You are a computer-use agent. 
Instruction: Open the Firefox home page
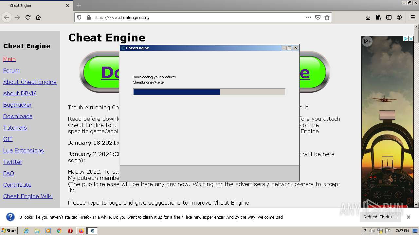[x=38, y=17]
